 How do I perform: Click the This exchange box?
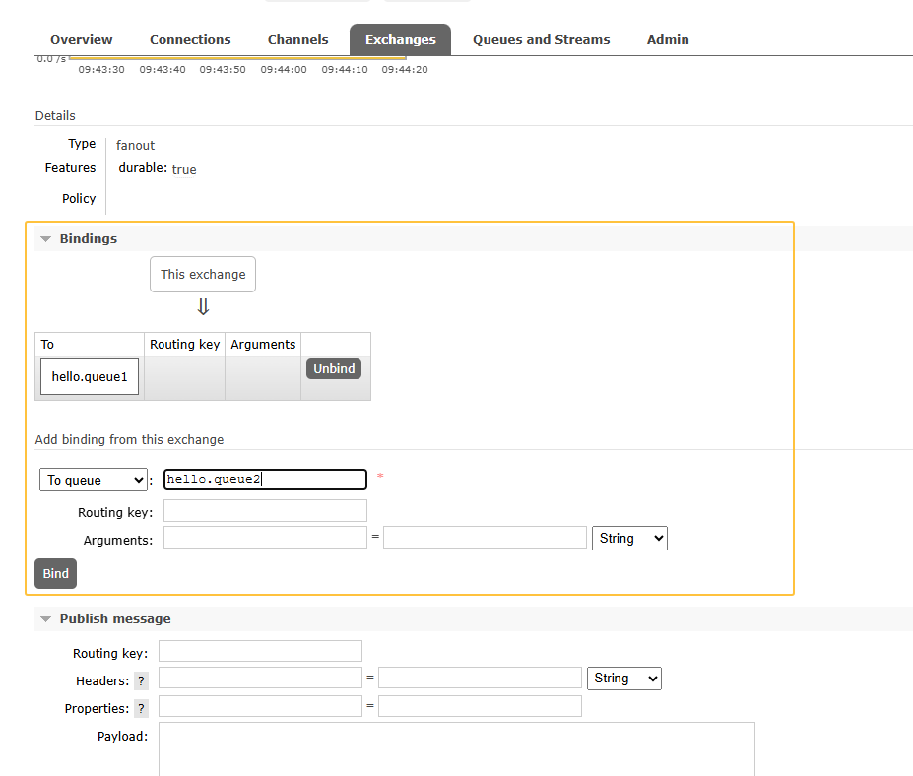tap(203, 274)
